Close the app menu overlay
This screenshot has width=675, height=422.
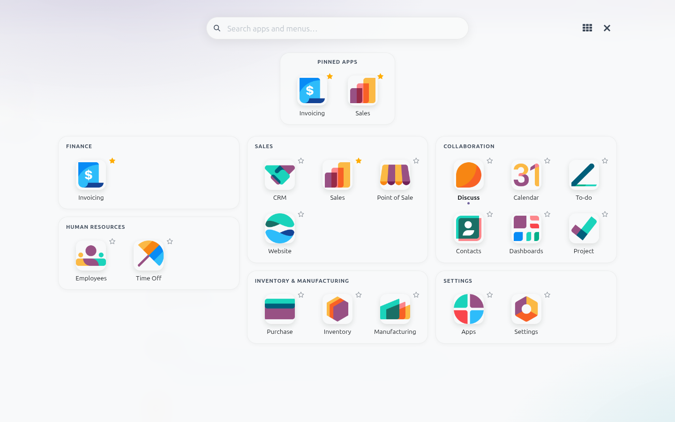(607, 28)
